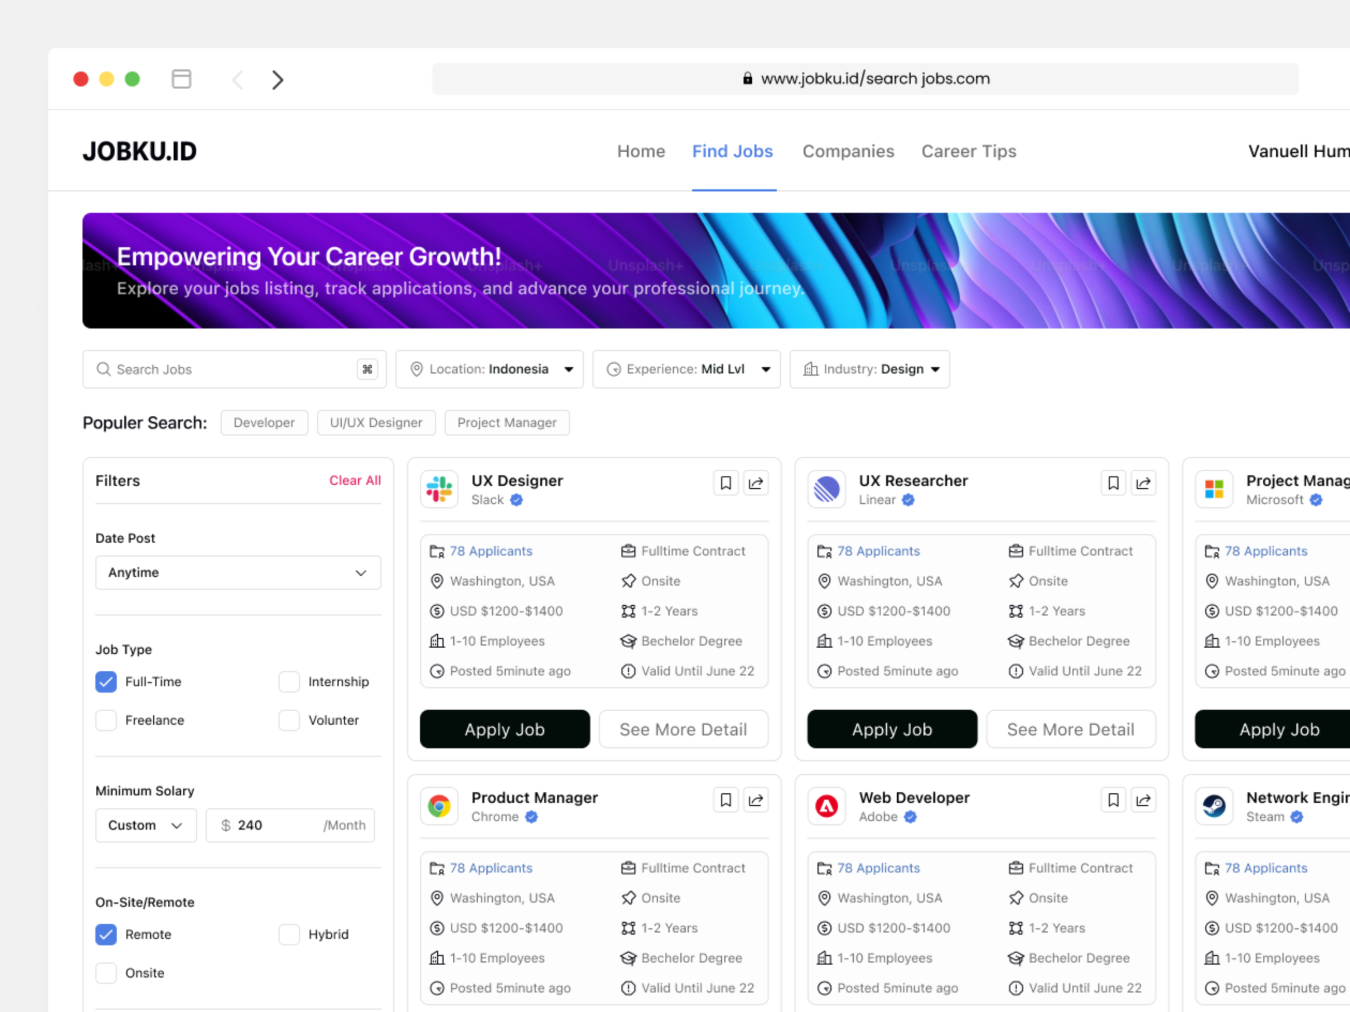Click the Chrome logo on Product Manager card
The height and width of the screenshot is (1012, 1350).
coord(439,806)
